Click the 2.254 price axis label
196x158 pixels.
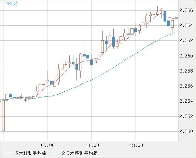[x=186, y=101]
